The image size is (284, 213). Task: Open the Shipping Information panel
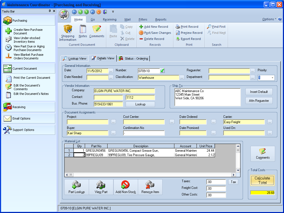[x=67, y=32]
